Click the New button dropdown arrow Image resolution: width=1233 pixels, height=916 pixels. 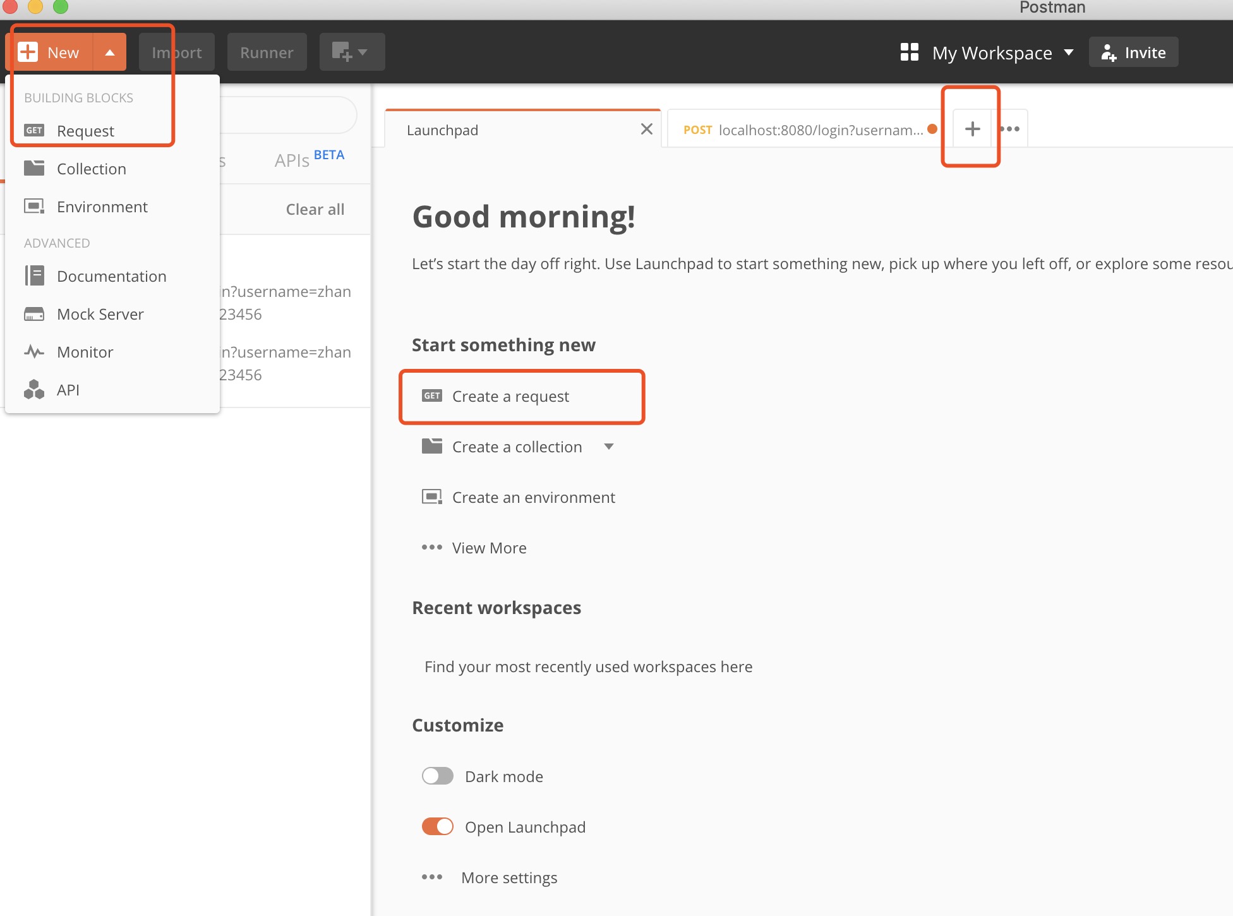[109, 52]
